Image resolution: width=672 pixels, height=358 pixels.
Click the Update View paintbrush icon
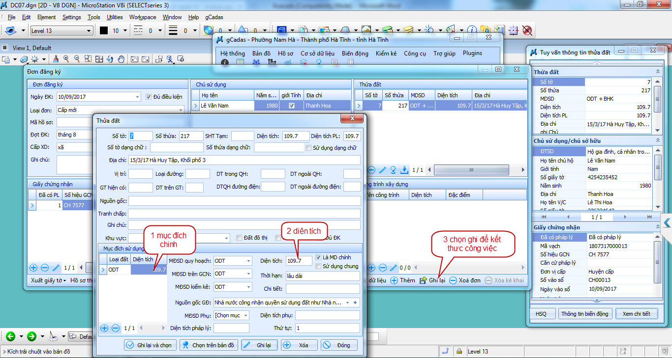(x=55, y=59)
